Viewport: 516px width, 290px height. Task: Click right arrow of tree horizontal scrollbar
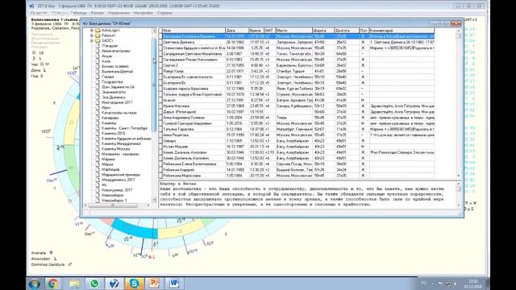[148, 205]
